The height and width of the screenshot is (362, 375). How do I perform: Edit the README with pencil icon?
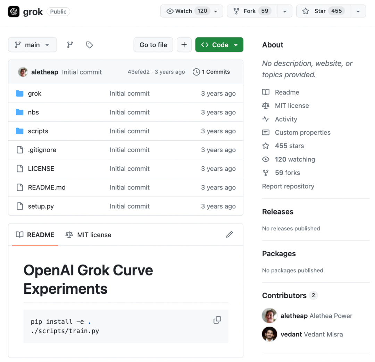click(230, 235)
